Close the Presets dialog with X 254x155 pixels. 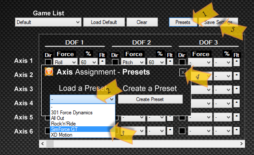point(183,72)
